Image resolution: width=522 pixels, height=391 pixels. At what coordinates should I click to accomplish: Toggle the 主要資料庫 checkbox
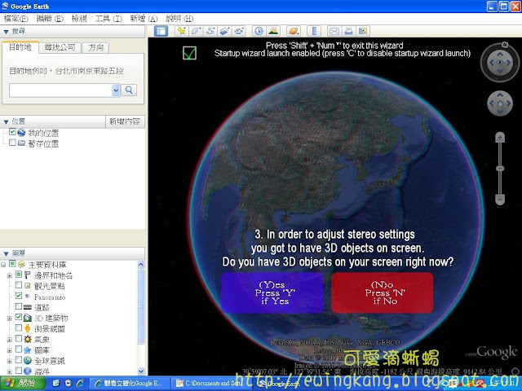click(x=13, y=264)
